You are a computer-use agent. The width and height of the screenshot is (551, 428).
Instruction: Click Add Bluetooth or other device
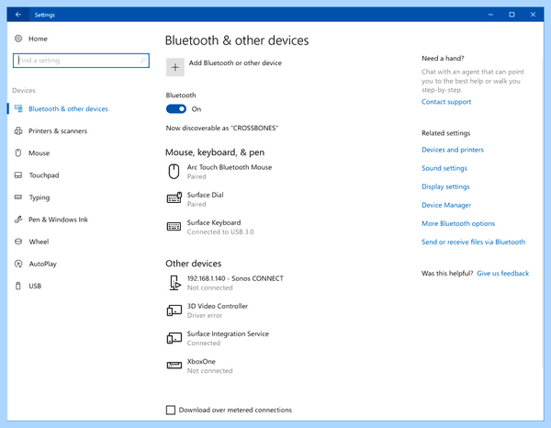tap(235, 62)
